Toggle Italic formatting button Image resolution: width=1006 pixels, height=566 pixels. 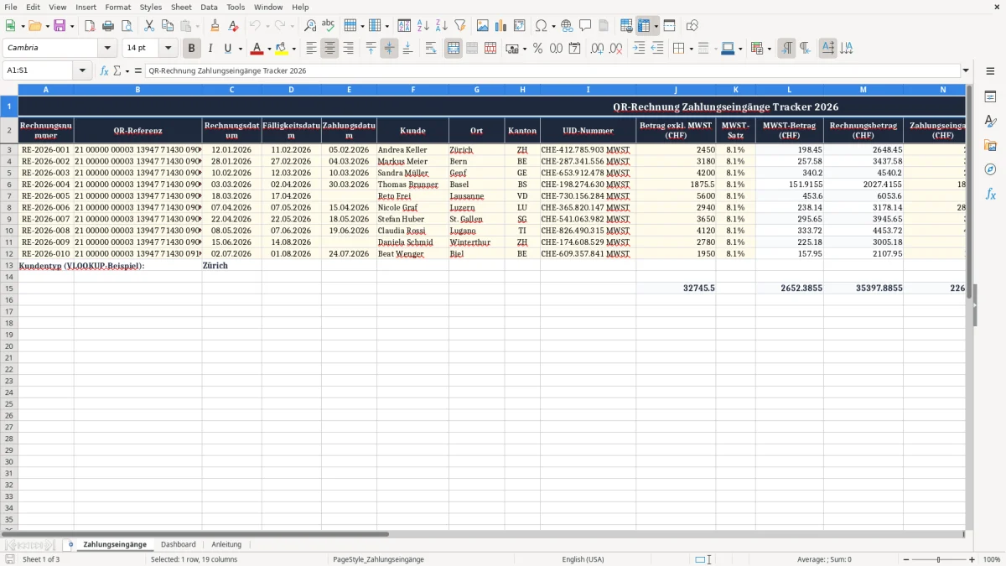[x=210, y=49]
